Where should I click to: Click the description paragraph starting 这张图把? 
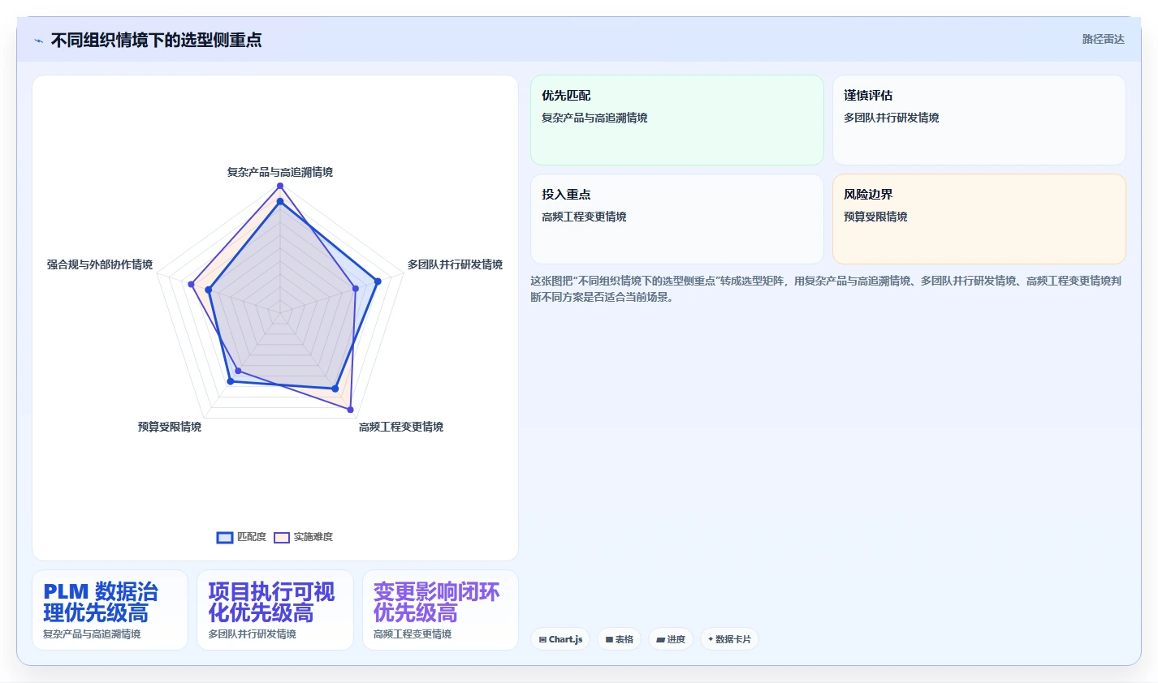click(826, 289)
